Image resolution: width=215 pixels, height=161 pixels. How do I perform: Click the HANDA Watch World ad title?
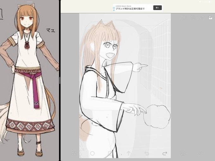tap(123, 6)
